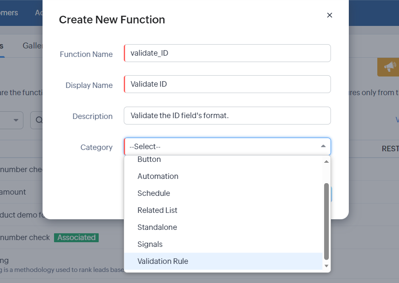The height and width of the screenshot is (283, 399).
Task: Click the Category dropdown caret arrow
Action: tap(323, 147)
